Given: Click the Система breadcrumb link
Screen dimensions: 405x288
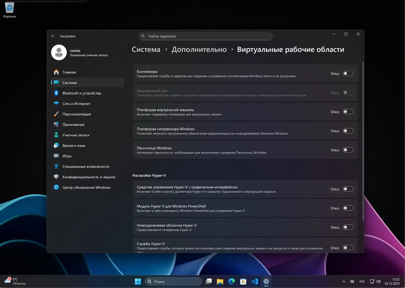Looking at the screenshot, I should point(146,50).
